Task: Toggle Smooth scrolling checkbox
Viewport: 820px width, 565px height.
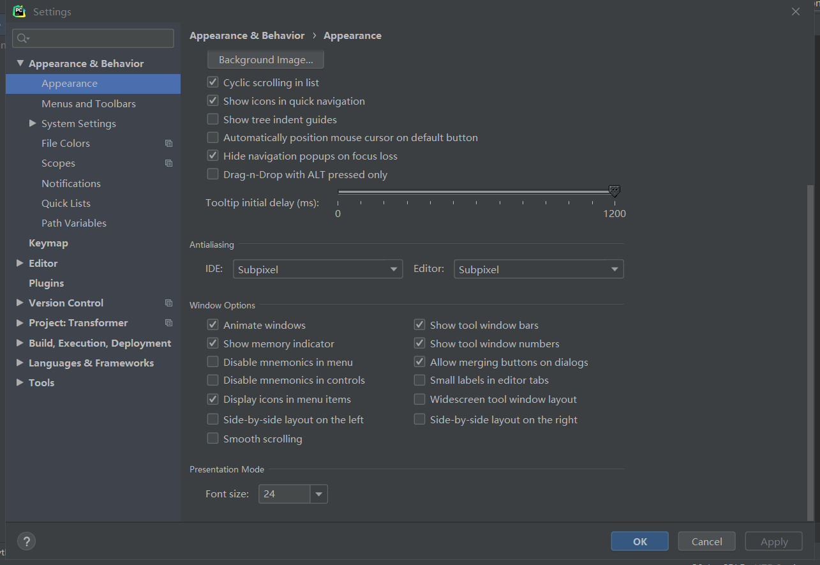Action: [213, 439]
